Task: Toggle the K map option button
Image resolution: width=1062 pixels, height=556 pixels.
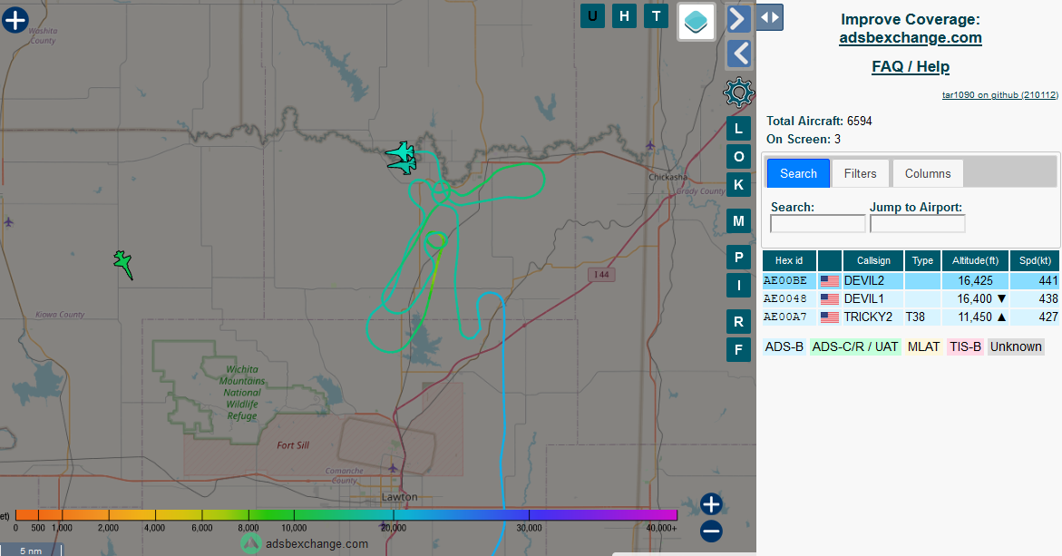Action: (739, 184)
